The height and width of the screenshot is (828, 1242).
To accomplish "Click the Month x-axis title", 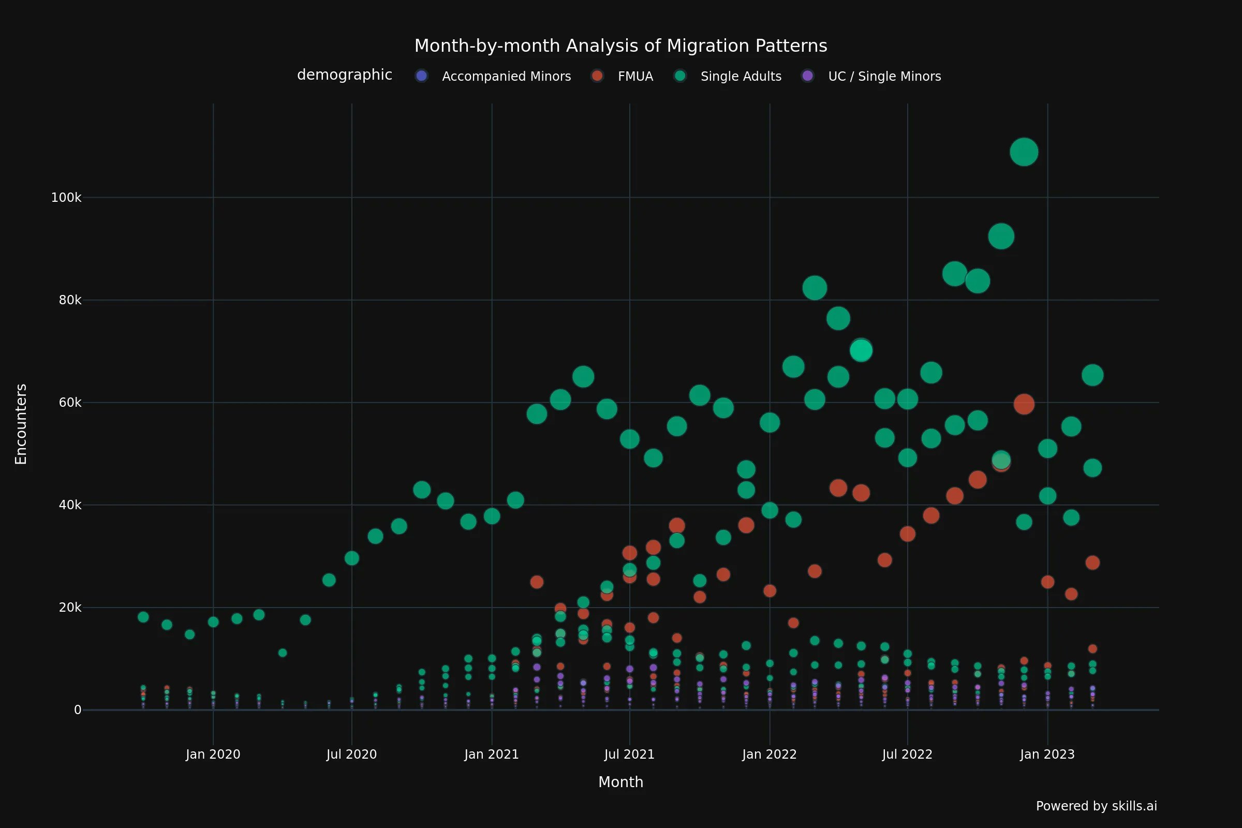I will tap(620, 782).
